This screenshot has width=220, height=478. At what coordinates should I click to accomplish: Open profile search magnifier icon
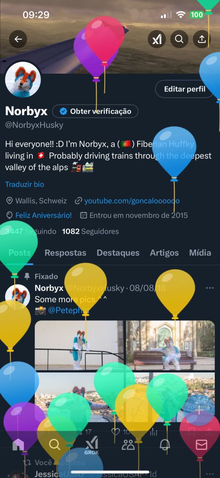pos(179,39)
